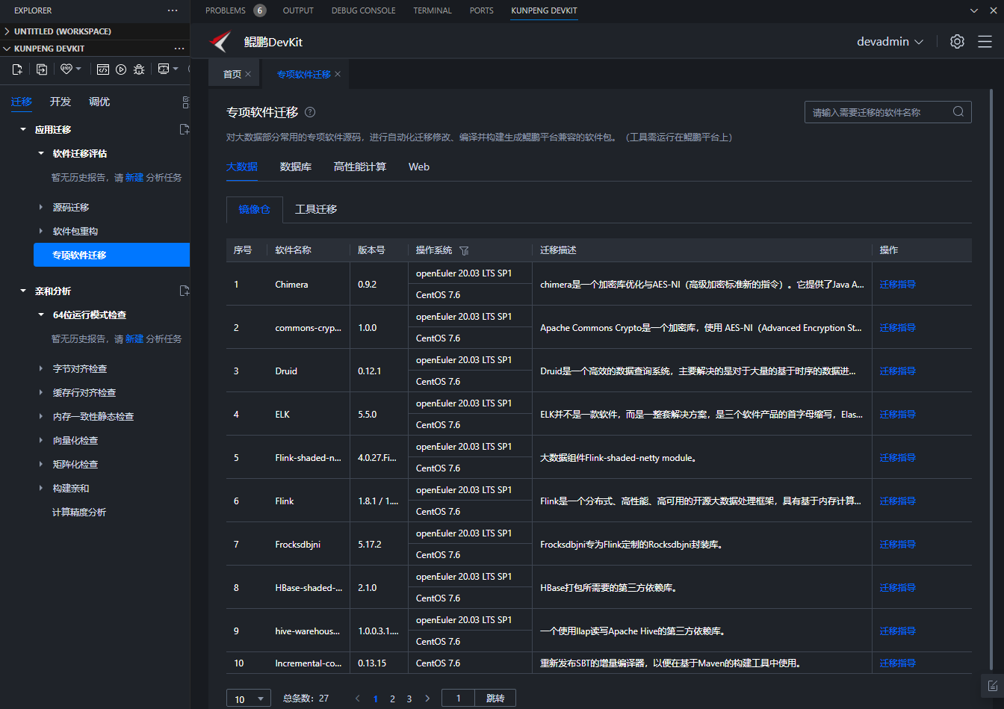
Task: Open the hamburger menu icon
Action: (x=985, y=42)
